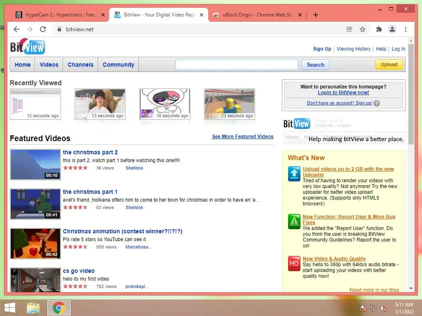This screenshot has width=422, height=316.
Task: Open the Windows Start button
Action: (10, 308)
